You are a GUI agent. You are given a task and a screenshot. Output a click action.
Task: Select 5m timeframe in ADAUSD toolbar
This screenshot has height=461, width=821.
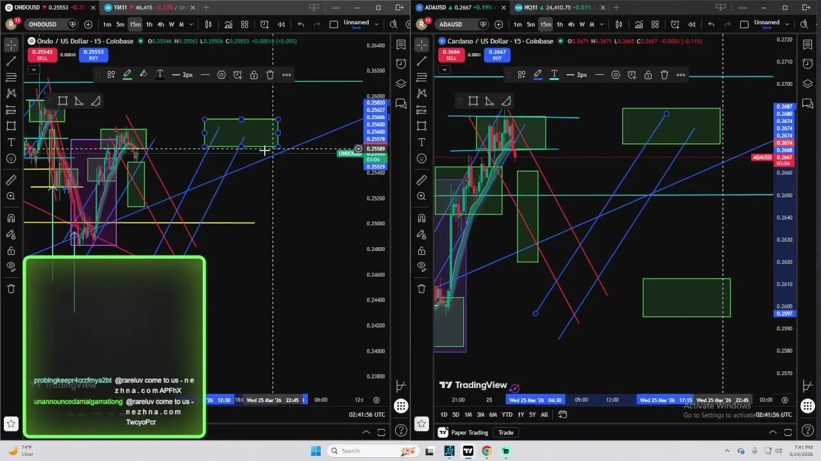click(530, 24)
